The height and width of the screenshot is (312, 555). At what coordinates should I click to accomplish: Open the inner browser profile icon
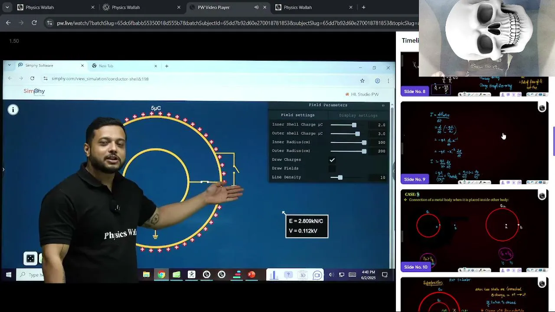point(378,81)
